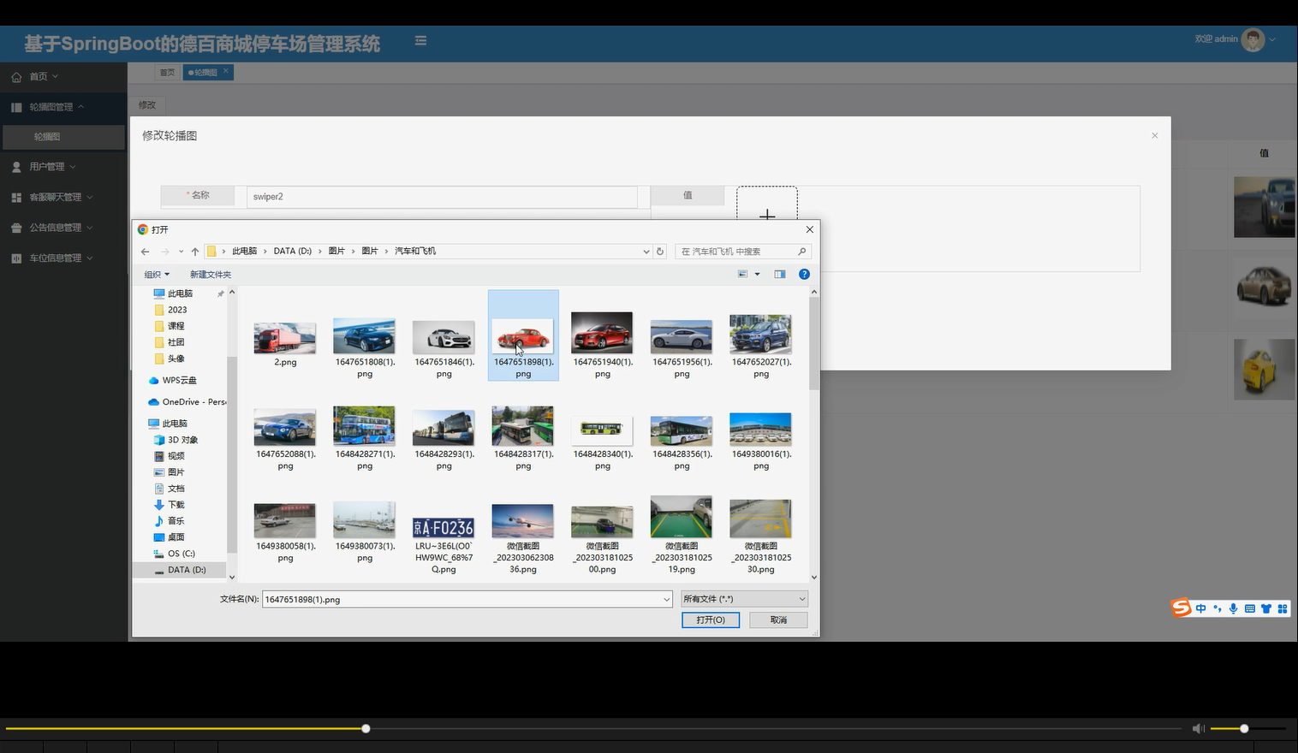Select 桌面 in navigation pane
The image size is (1298, 753).
coord(176,537)
